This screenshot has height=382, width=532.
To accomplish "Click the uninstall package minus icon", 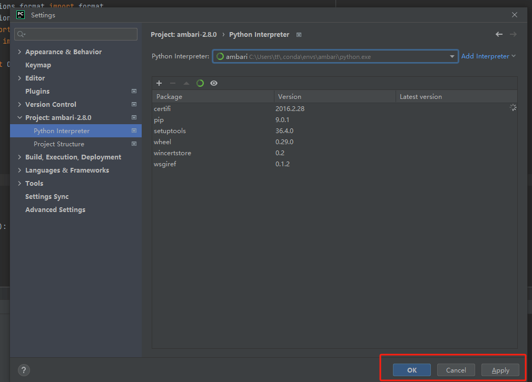I will 173,83.
